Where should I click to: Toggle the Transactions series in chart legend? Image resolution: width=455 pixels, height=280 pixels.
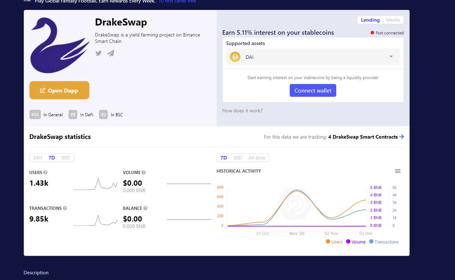(x=384, y=242)
